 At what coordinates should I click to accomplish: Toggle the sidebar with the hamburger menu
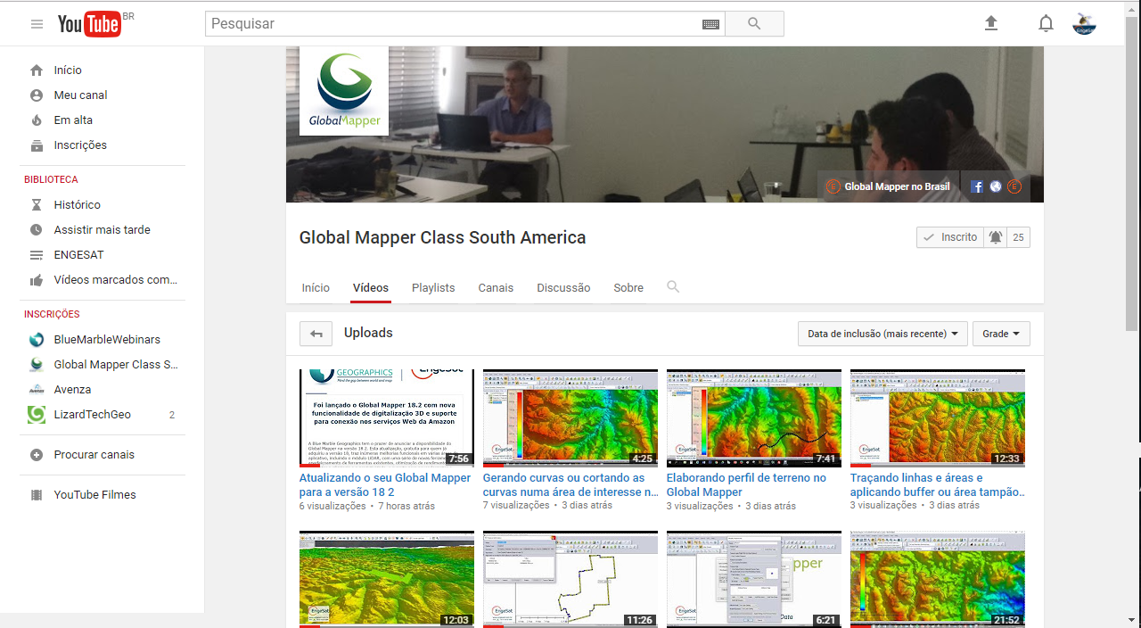tap(37, 24)
